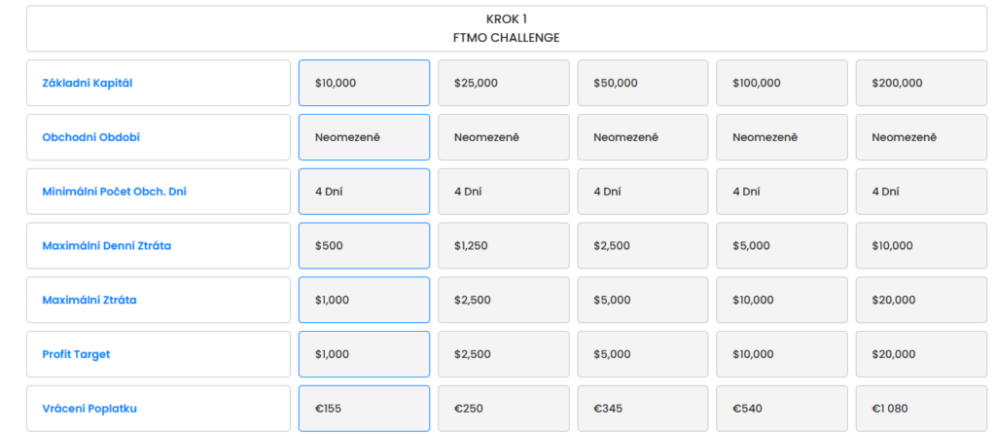Pick the $50,000 capital option

point(642,83)
